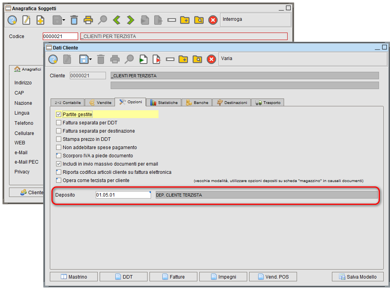The width and height of the screenshot is (390, 288).
Task: Uncheck the Partite gestite checkbox
Action: click(59, 114)
